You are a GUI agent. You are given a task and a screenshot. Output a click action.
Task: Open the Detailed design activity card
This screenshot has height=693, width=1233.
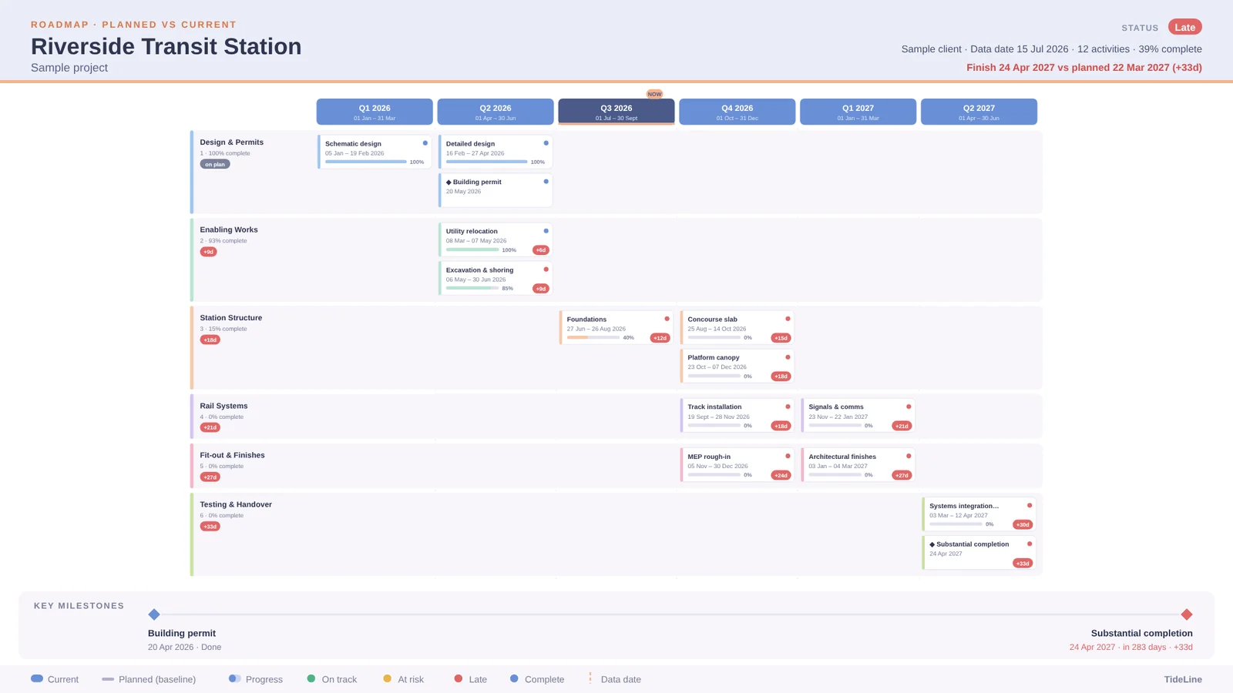coord(496,152)
